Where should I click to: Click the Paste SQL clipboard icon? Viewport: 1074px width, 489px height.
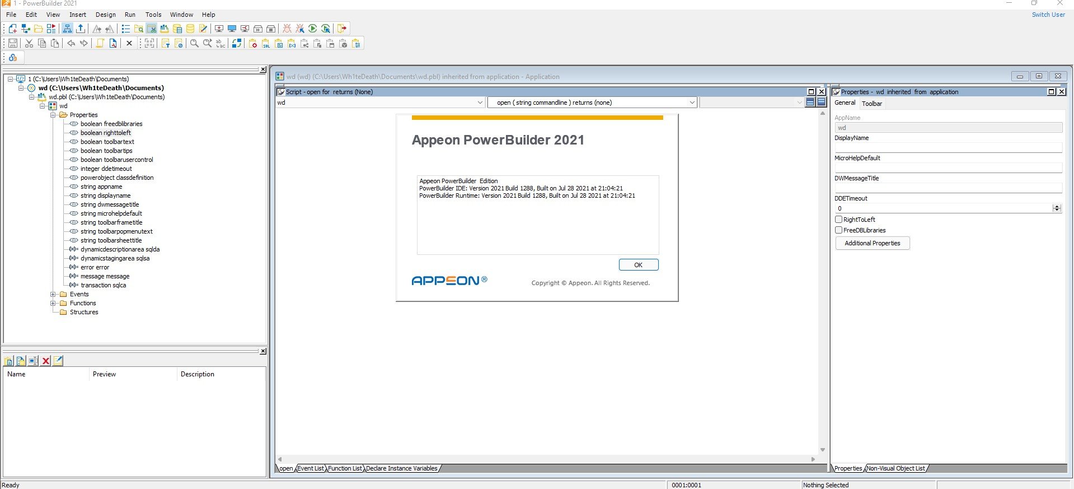[266, 43]
